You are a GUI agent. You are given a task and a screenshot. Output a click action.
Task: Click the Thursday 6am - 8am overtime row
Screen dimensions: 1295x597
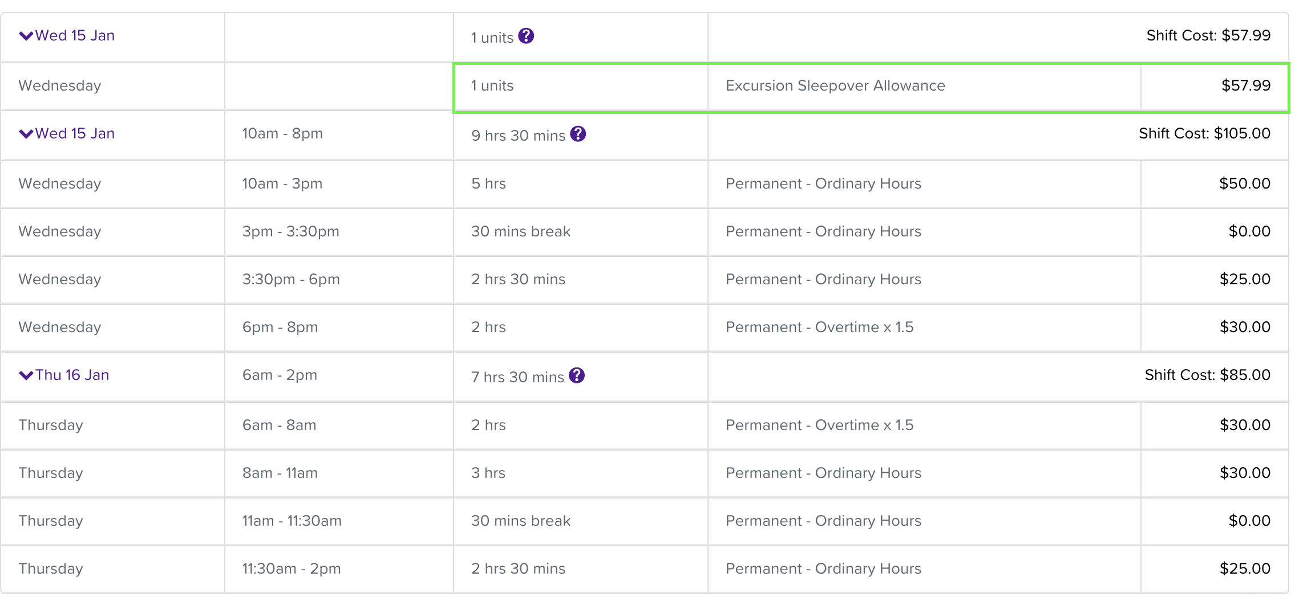pos(645,426)
